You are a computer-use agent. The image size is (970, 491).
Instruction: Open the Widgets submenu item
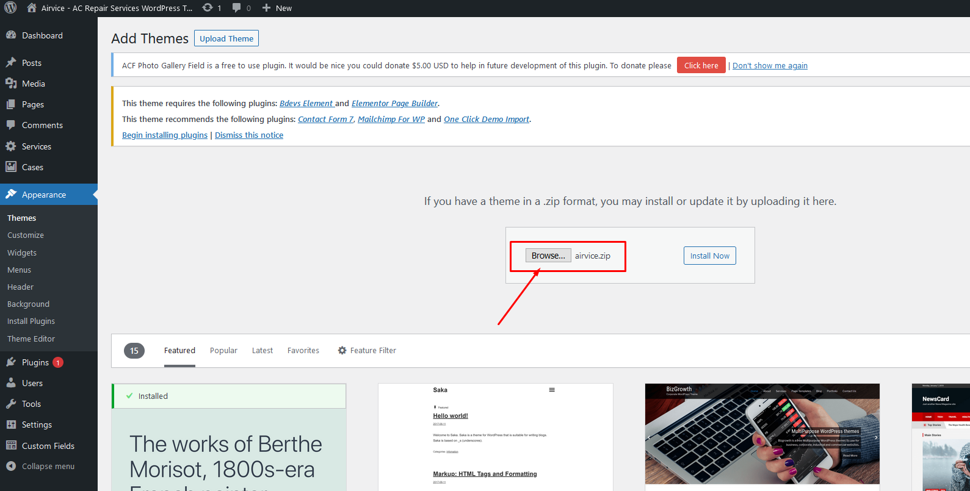click(x=22, y=253)
